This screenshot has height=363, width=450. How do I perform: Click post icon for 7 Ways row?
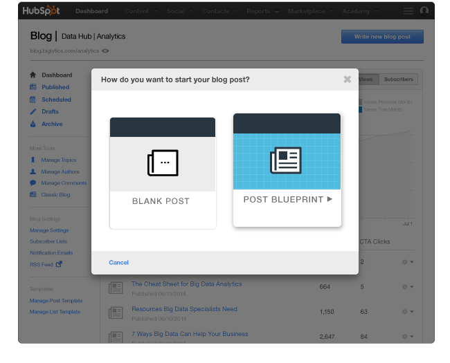point(116,337)
